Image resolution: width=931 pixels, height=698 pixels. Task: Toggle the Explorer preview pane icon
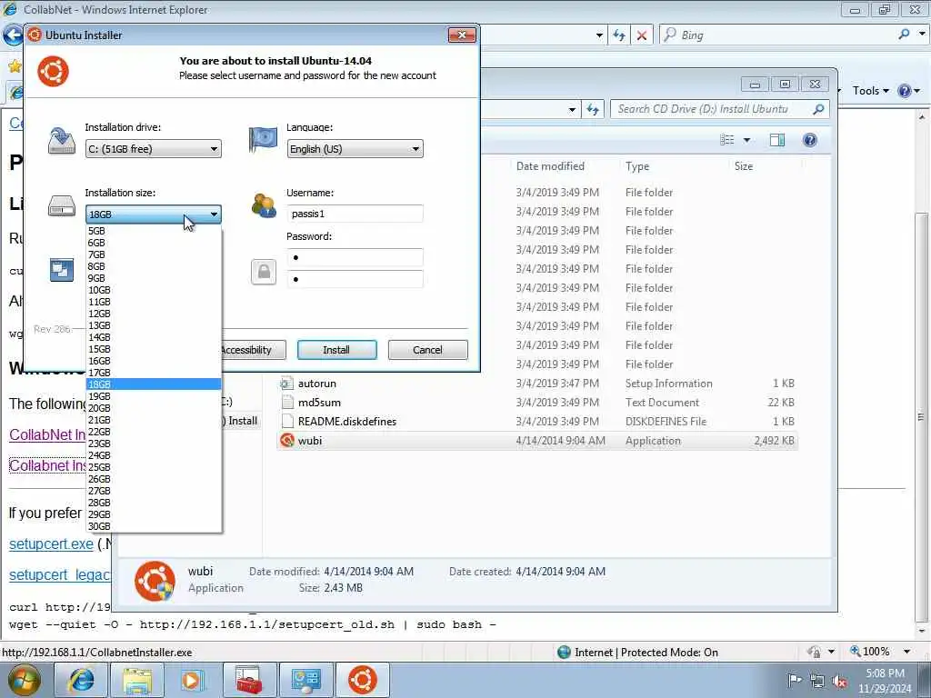pyautogui.click(x=777, y=140)
